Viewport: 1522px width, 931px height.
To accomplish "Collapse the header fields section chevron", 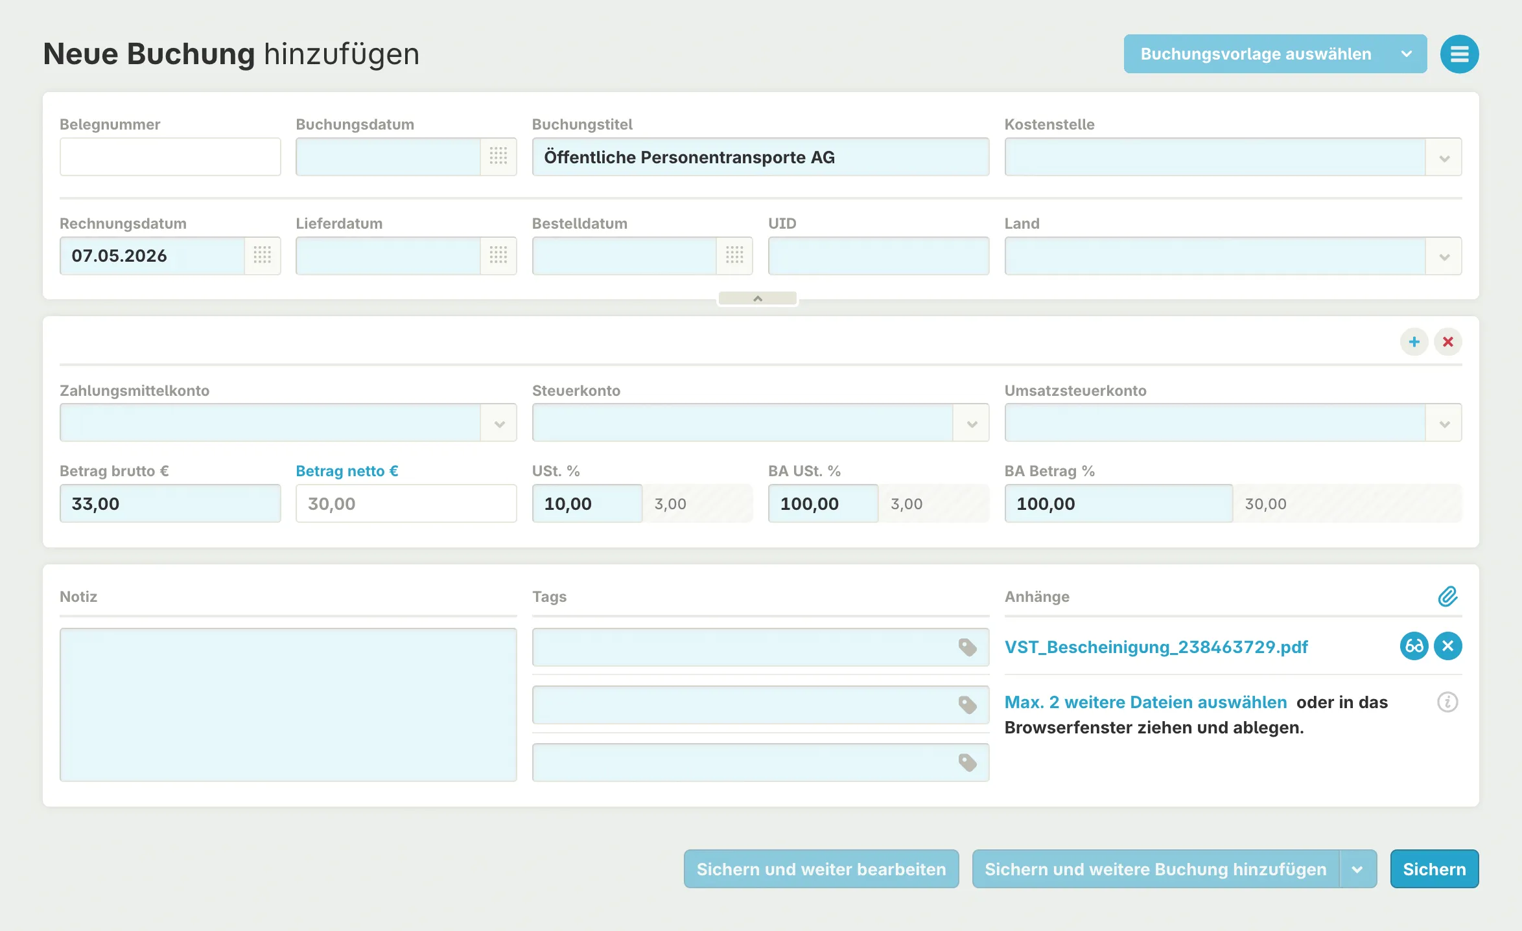I will coord(757,299).
